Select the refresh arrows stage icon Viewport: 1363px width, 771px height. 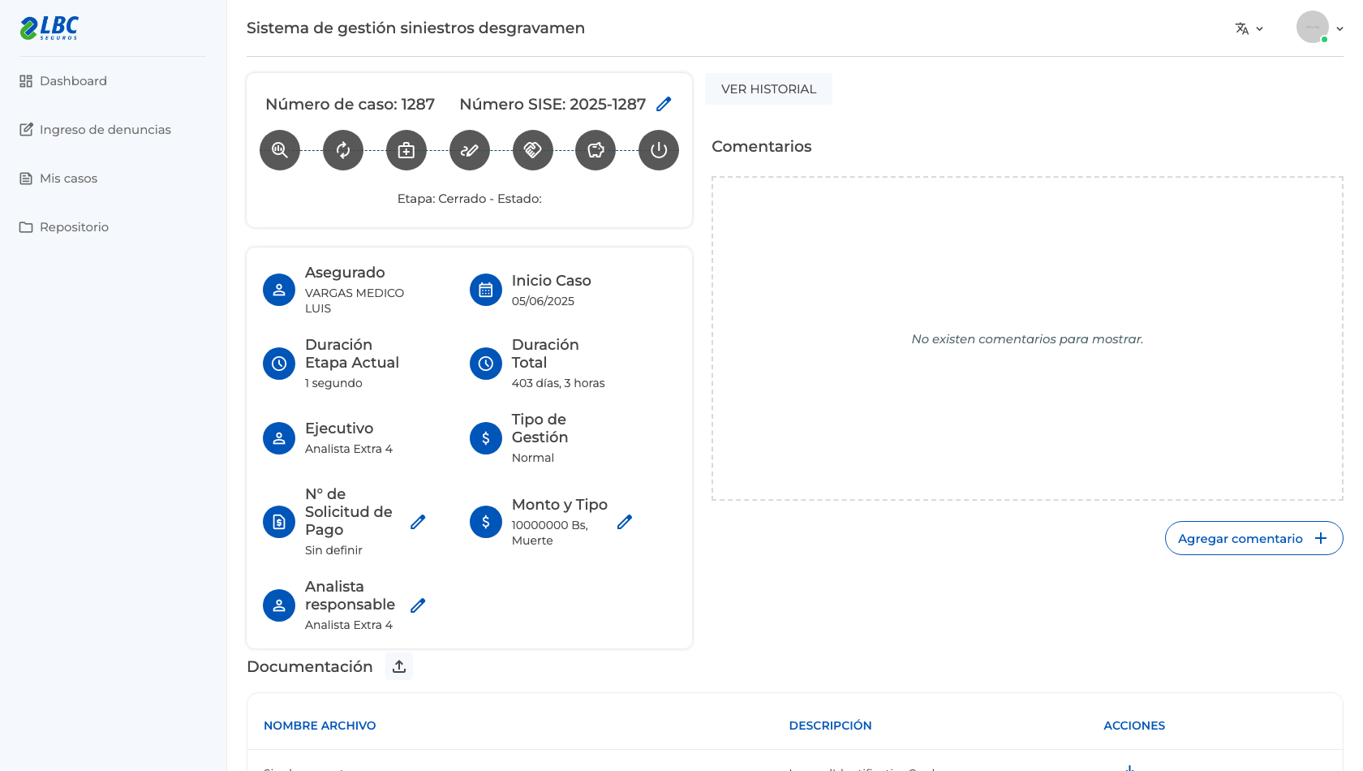click(343, 150)
